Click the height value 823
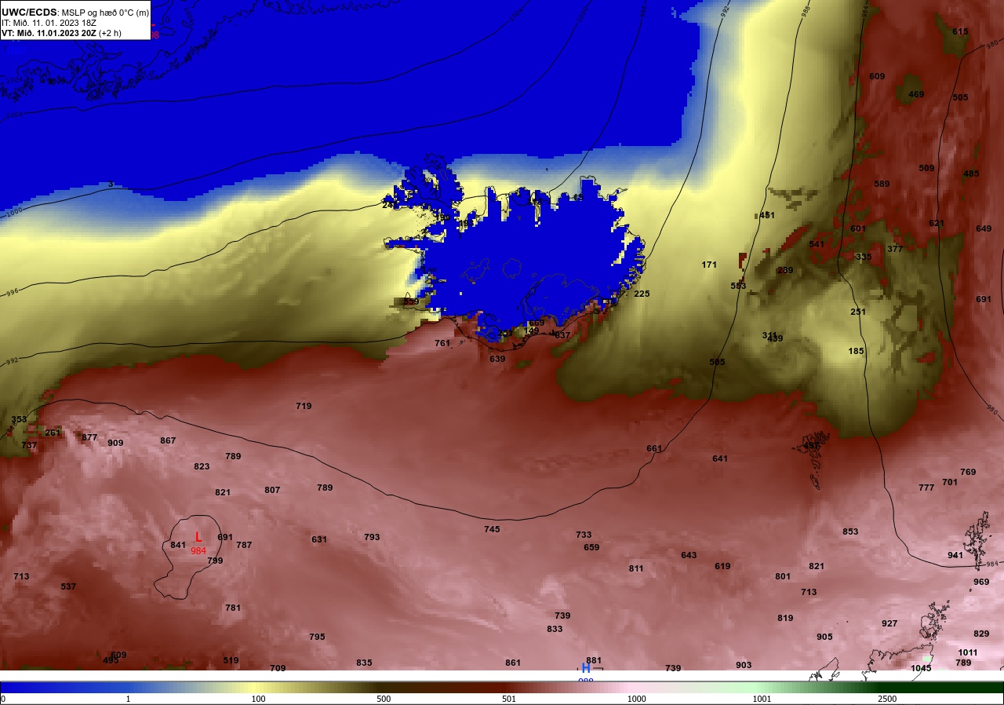The height and width of the screenshot is (705, 1004). pyautogui.click(x=202, y=466)
